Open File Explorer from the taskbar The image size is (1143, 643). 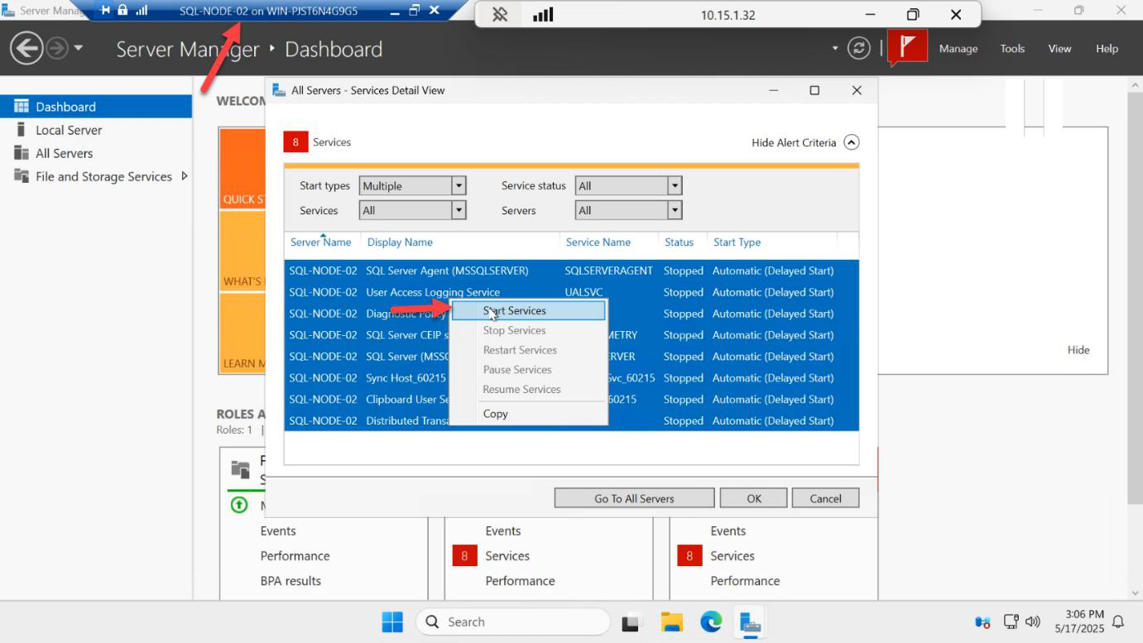coord(671,622)
